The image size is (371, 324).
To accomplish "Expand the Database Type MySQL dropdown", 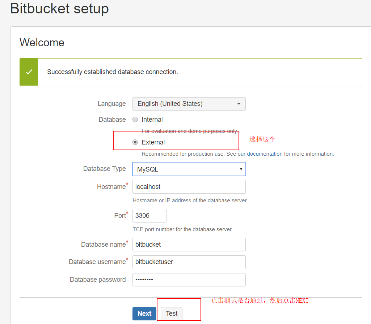I will click(189, 169).
